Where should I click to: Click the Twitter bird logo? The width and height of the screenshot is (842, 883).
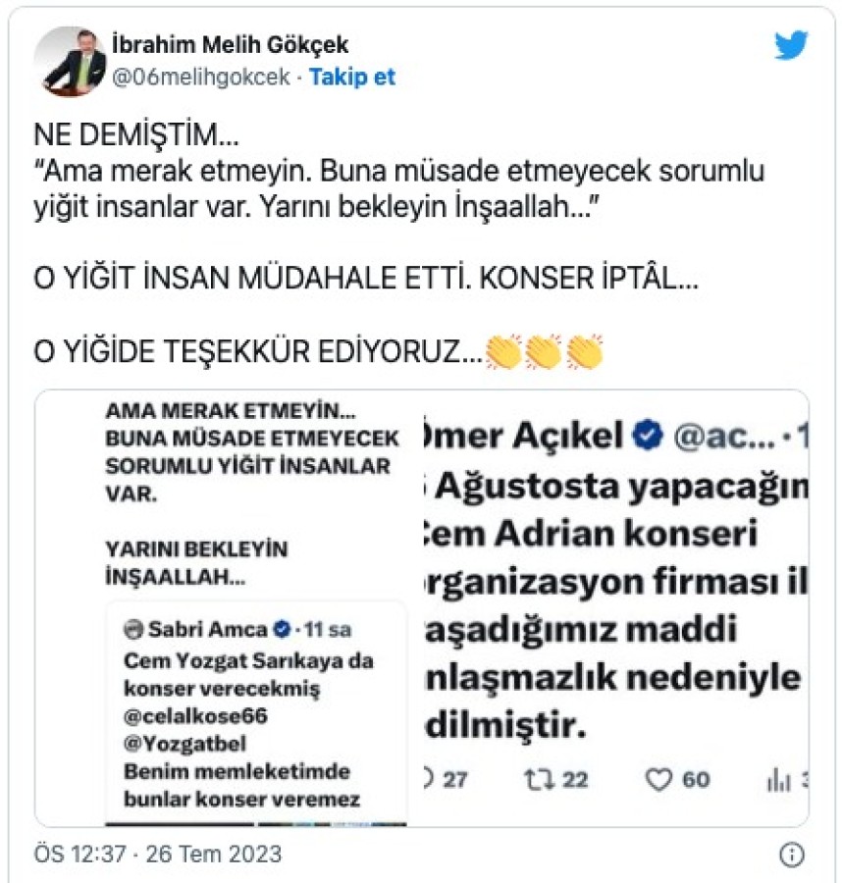click(x=791, y=45)
